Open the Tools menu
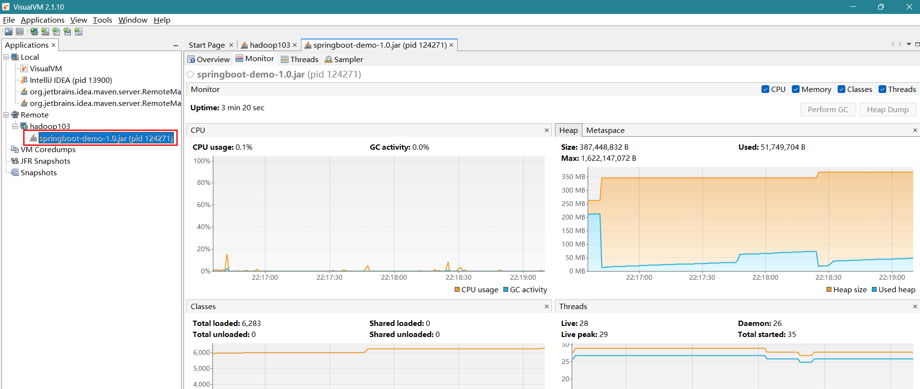920x389 pixels. (x=102, y=20)
